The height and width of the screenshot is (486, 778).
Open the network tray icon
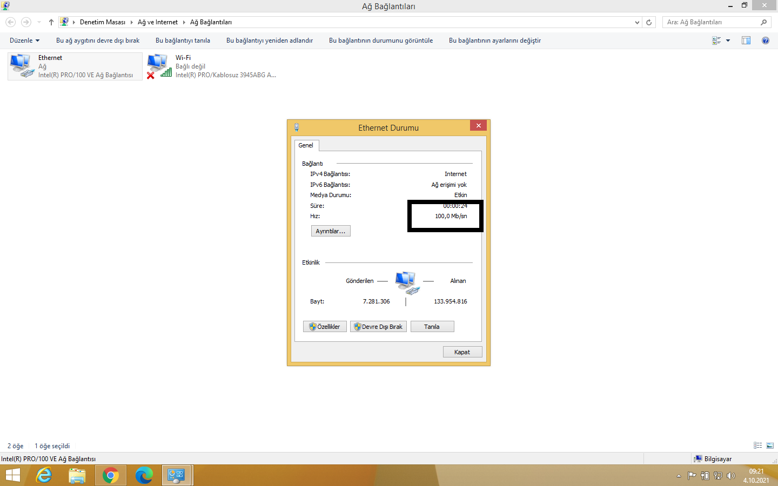pyautogui.click(x=718, y=476)
